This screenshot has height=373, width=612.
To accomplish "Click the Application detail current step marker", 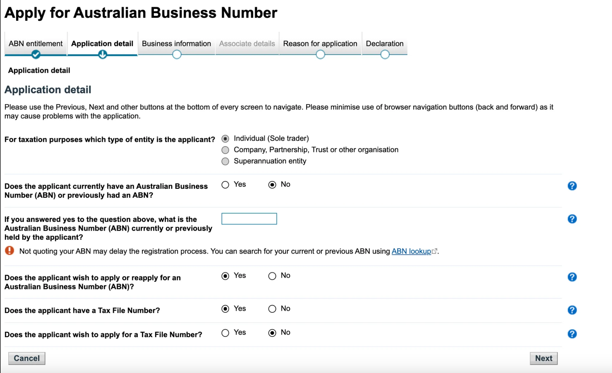I will [x=103, y=54].
